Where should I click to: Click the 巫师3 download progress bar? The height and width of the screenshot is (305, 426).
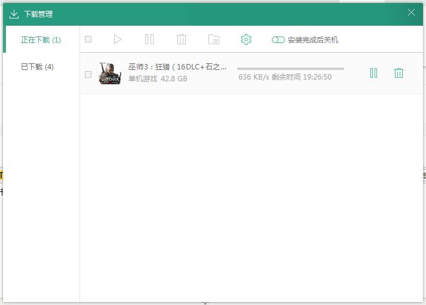290,69
